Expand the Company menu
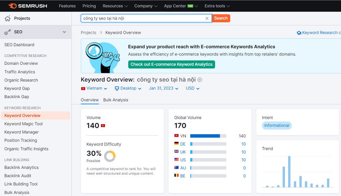Screen dimensions: 341x196 [x=146, y=6]
